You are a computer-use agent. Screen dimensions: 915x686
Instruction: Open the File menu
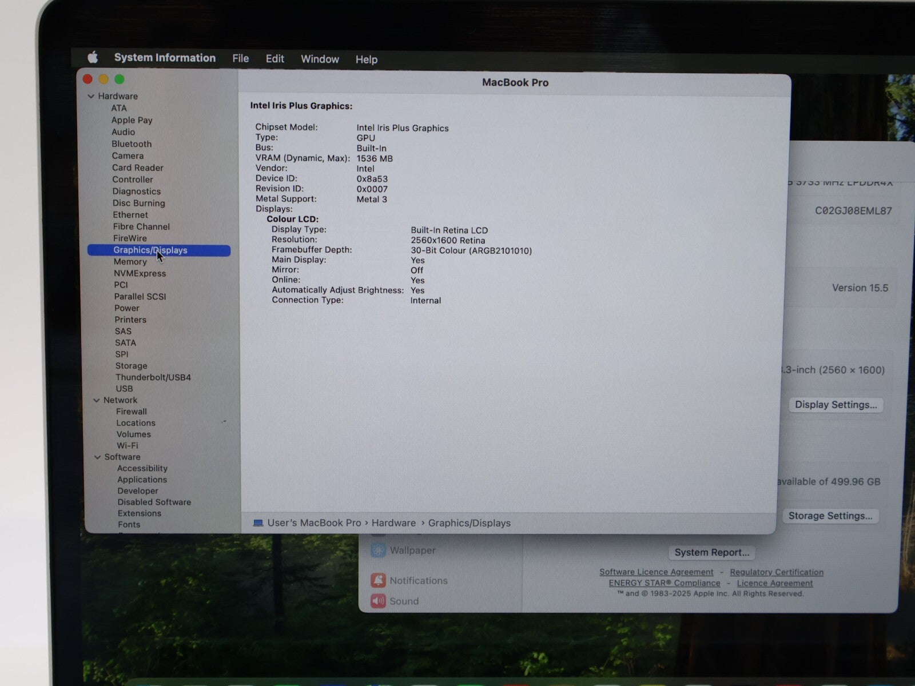click(x=241, y=58)
